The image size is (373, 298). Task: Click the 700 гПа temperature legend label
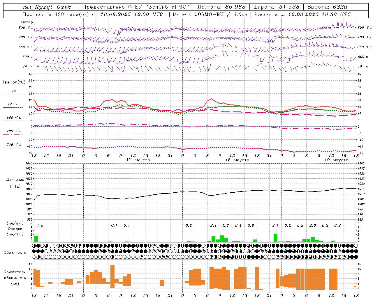click(x=14, y=131)
